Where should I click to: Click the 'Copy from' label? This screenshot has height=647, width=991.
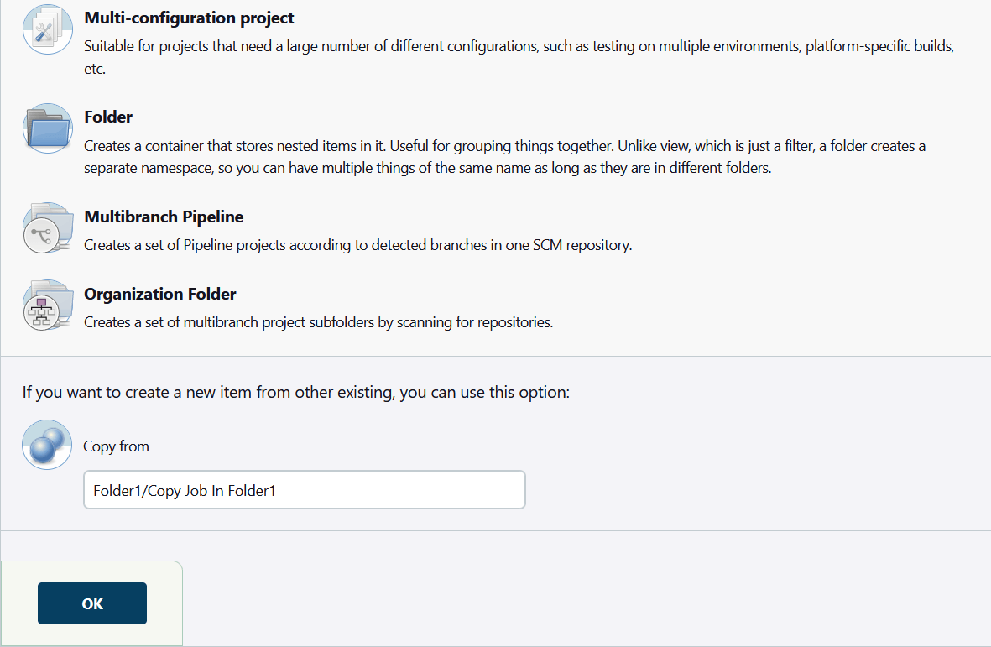pos(116,446)
